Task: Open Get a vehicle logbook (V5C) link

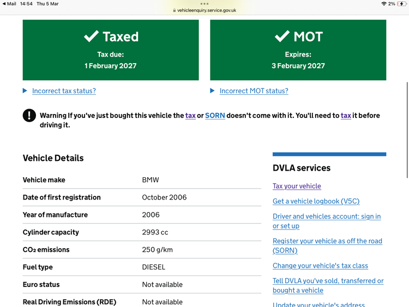Action: (x=316, y=201)
